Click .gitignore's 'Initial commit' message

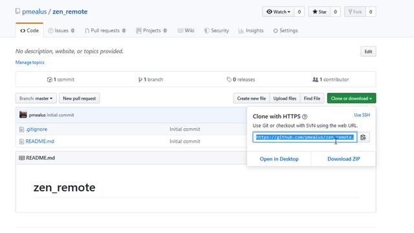[x=185, y=129]
